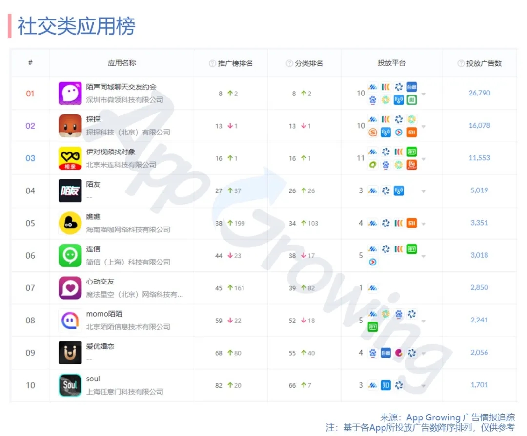Click the company name 海南喵咖网络科技有限公司
This screenshot has width=527, height=436.
(128, 229)
